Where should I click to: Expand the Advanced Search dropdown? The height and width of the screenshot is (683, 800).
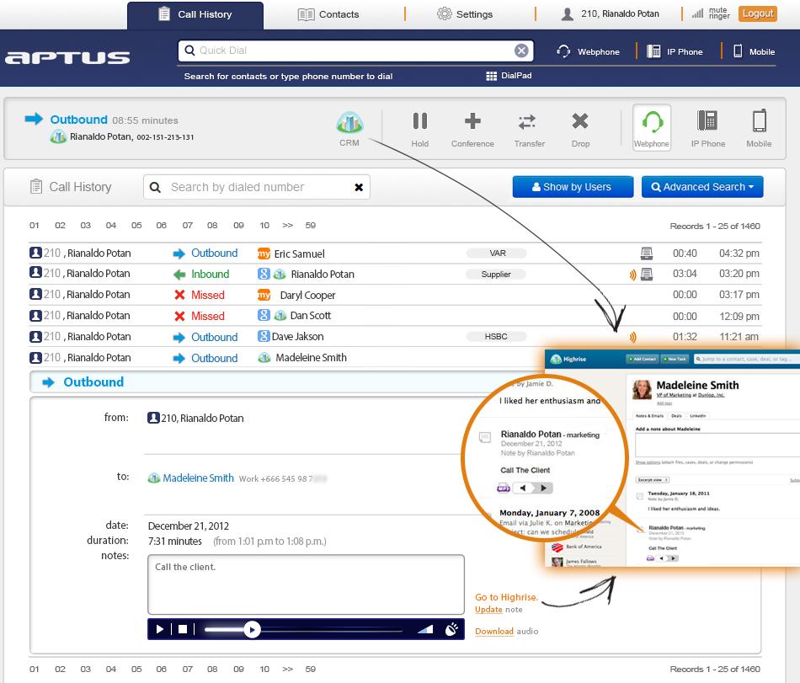point(702,187)
